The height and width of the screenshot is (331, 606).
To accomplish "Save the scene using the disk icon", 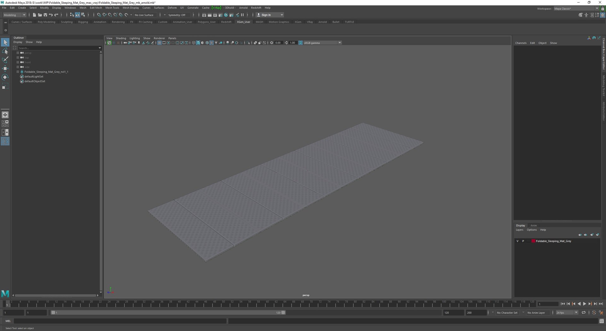I will (45, 15).
